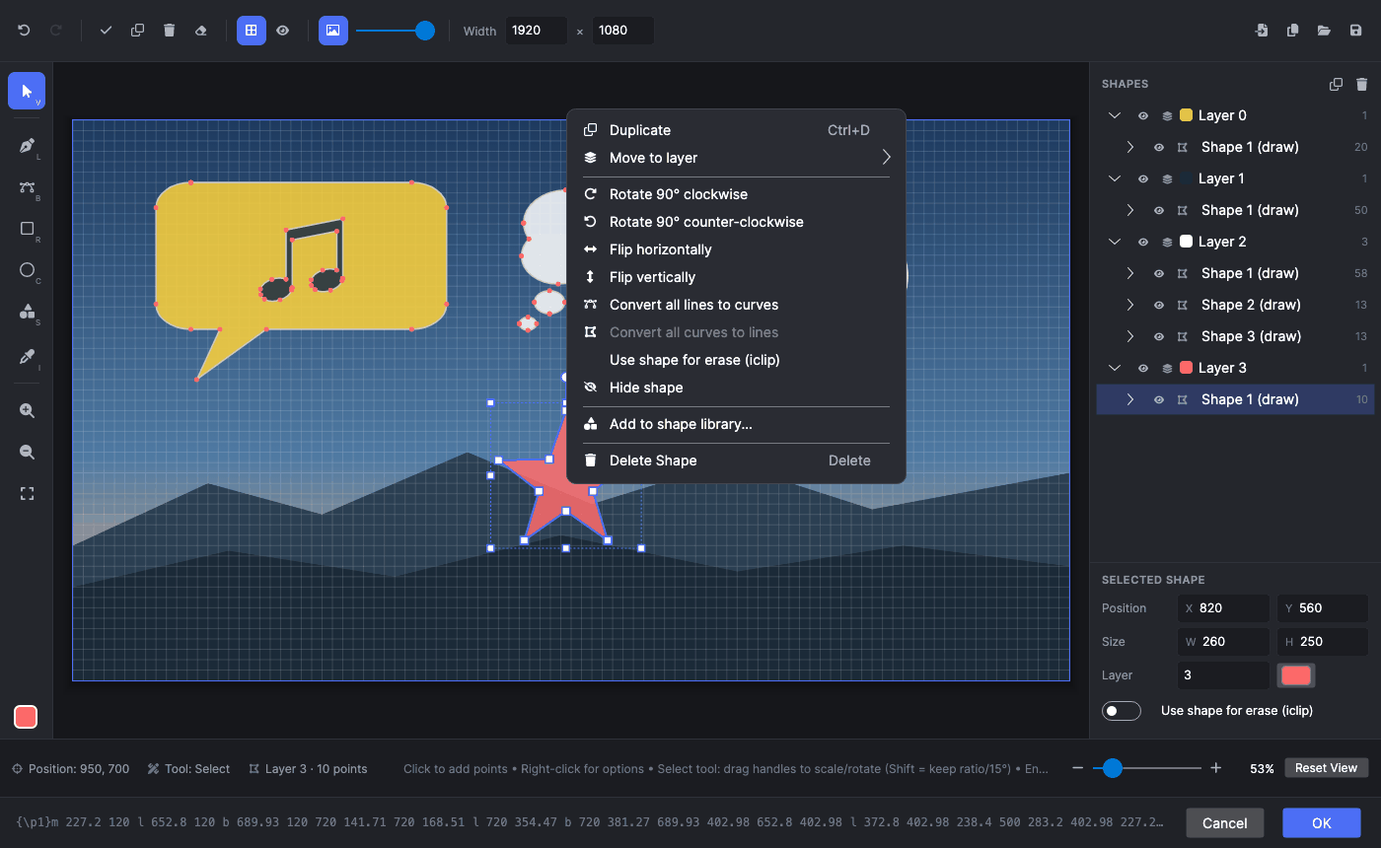Click the fit-to-screen icon

27,494
